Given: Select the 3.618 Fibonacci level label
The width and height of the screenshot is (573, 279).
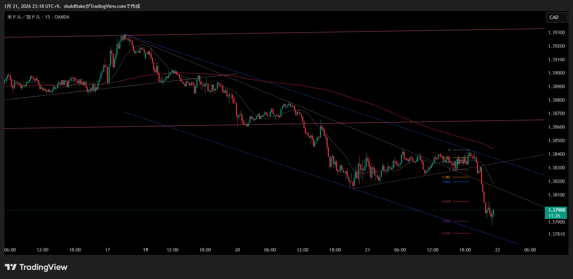Looking at the screenshot, I should pos(446,221).
